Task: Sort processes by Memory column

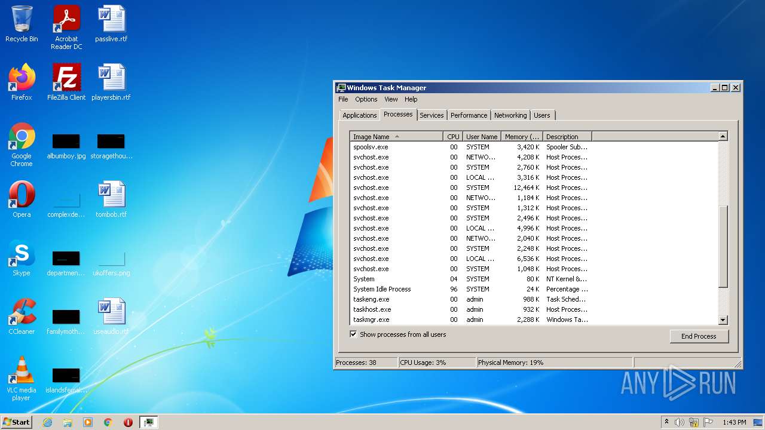Action: [x=522, y=137]
